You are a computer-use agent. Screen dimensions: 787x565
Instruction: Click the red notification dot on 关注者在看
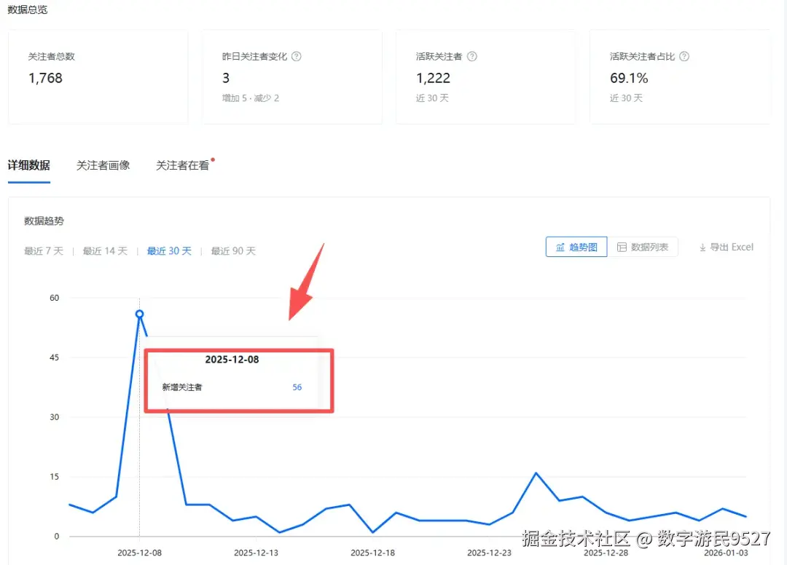pos(214,159)
